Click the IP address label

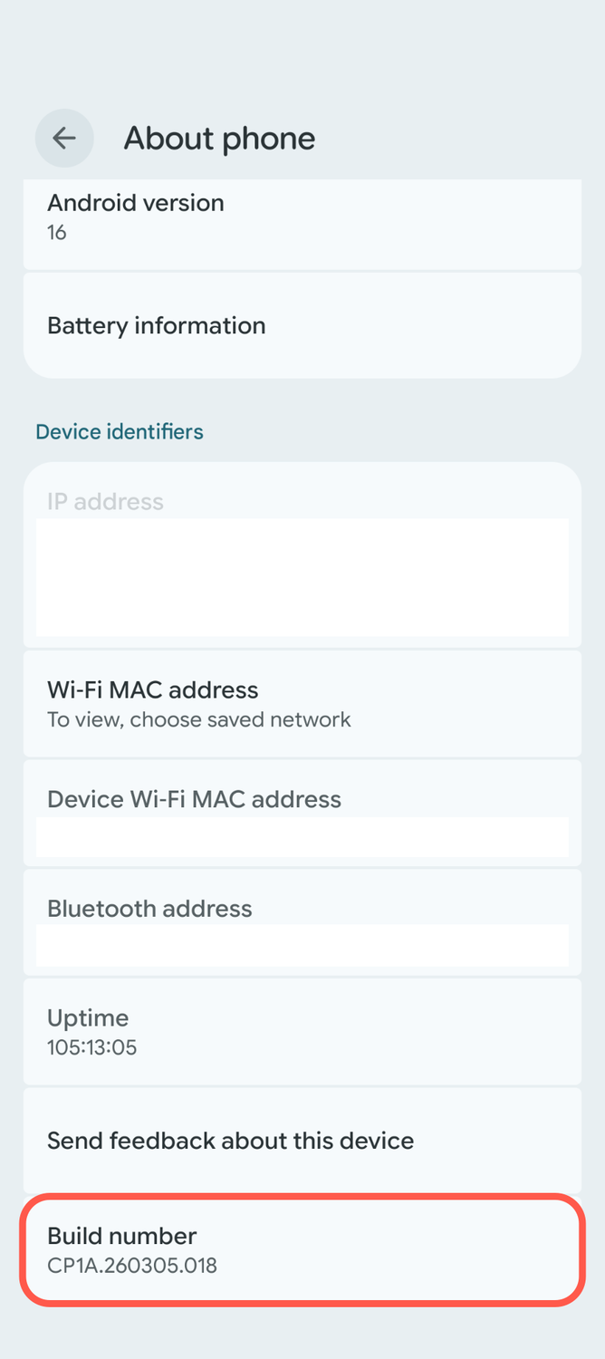(x=105, y=502)
